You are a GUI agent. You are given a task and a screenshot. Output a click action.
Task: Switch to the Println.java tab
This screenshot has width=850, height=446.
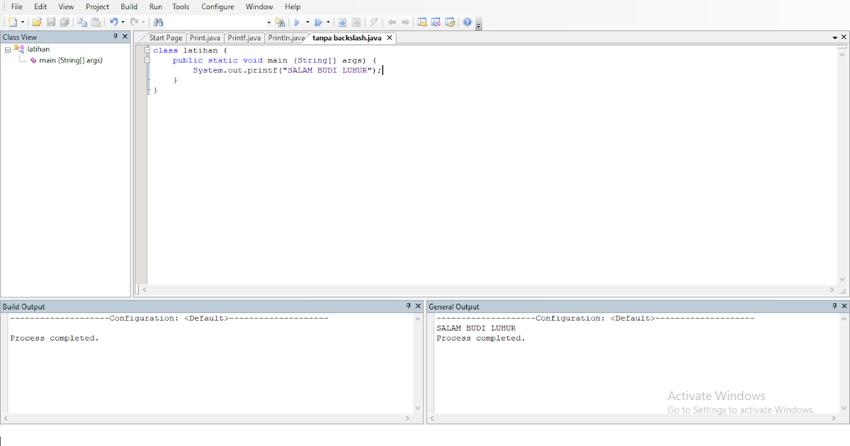click(285, 38)
